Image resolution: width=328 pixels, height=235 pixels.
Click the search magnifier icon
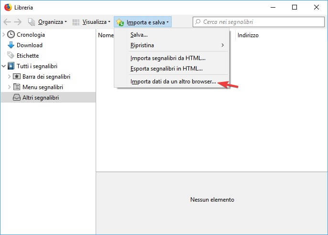[197, 21]
